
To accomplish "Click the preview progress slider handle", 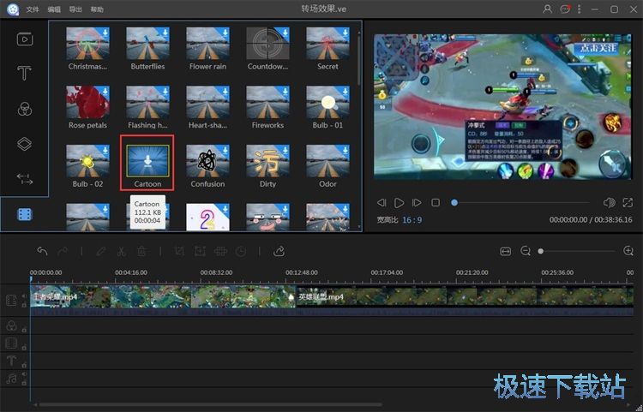I will (x=454, y=202).
